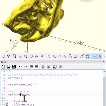Create a new file from Editor toolbar
The height and width of the screenshot is (106, 106).
3,67
